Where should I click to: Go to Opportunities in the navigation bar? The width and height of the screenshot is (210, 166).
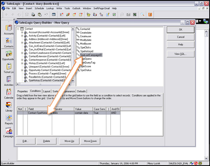[9, 54]
